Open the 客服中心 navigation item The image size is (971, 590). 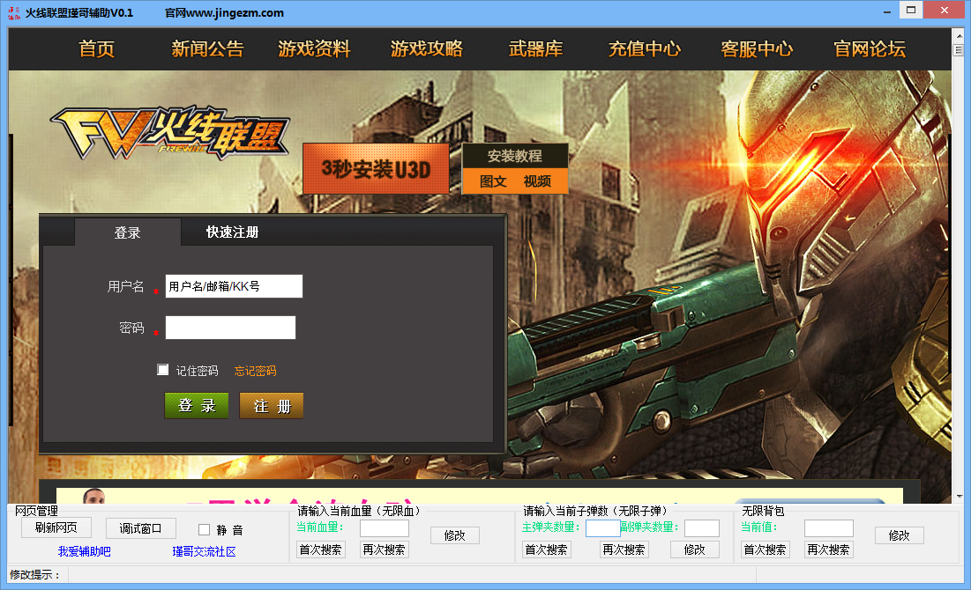(x=757, y=48)
